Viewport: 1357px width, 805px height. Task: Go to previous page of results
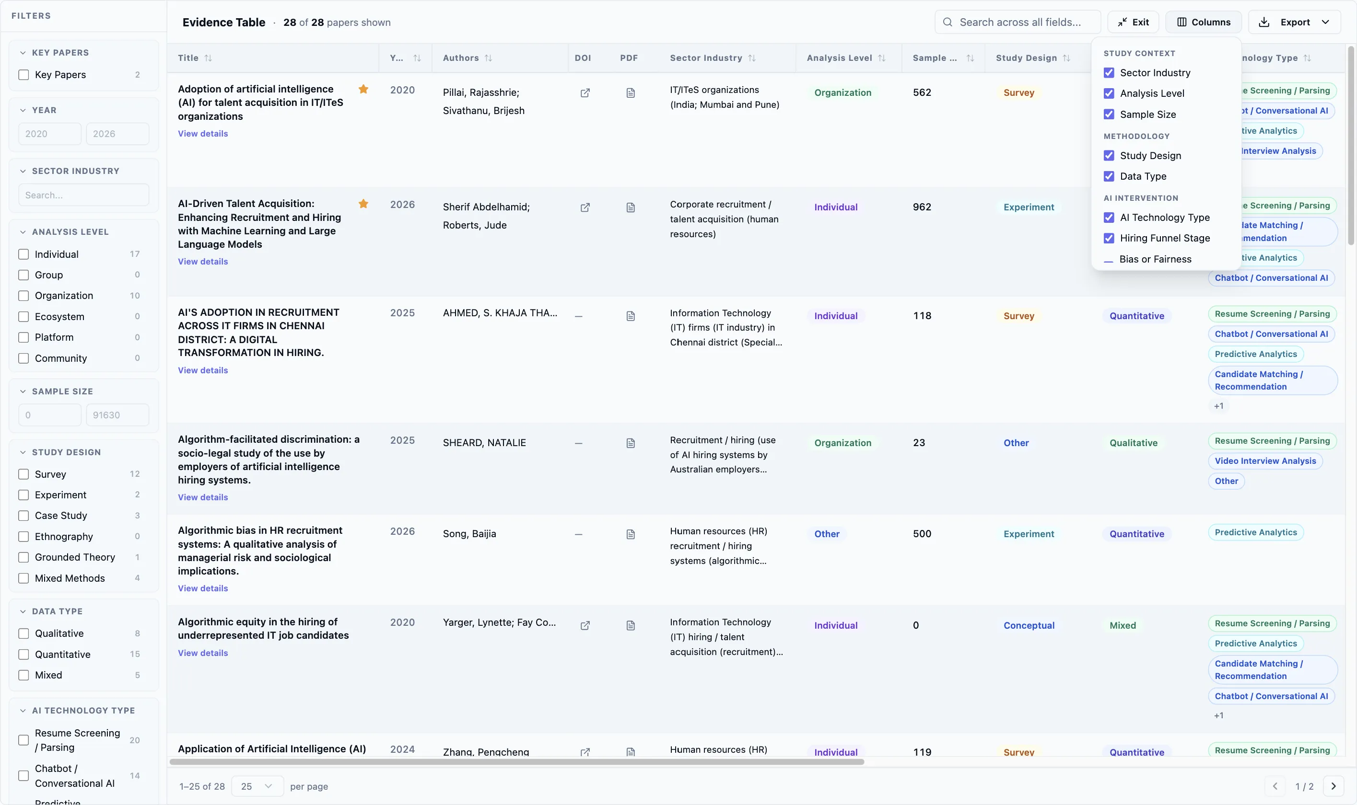(x=1275, y=786)
